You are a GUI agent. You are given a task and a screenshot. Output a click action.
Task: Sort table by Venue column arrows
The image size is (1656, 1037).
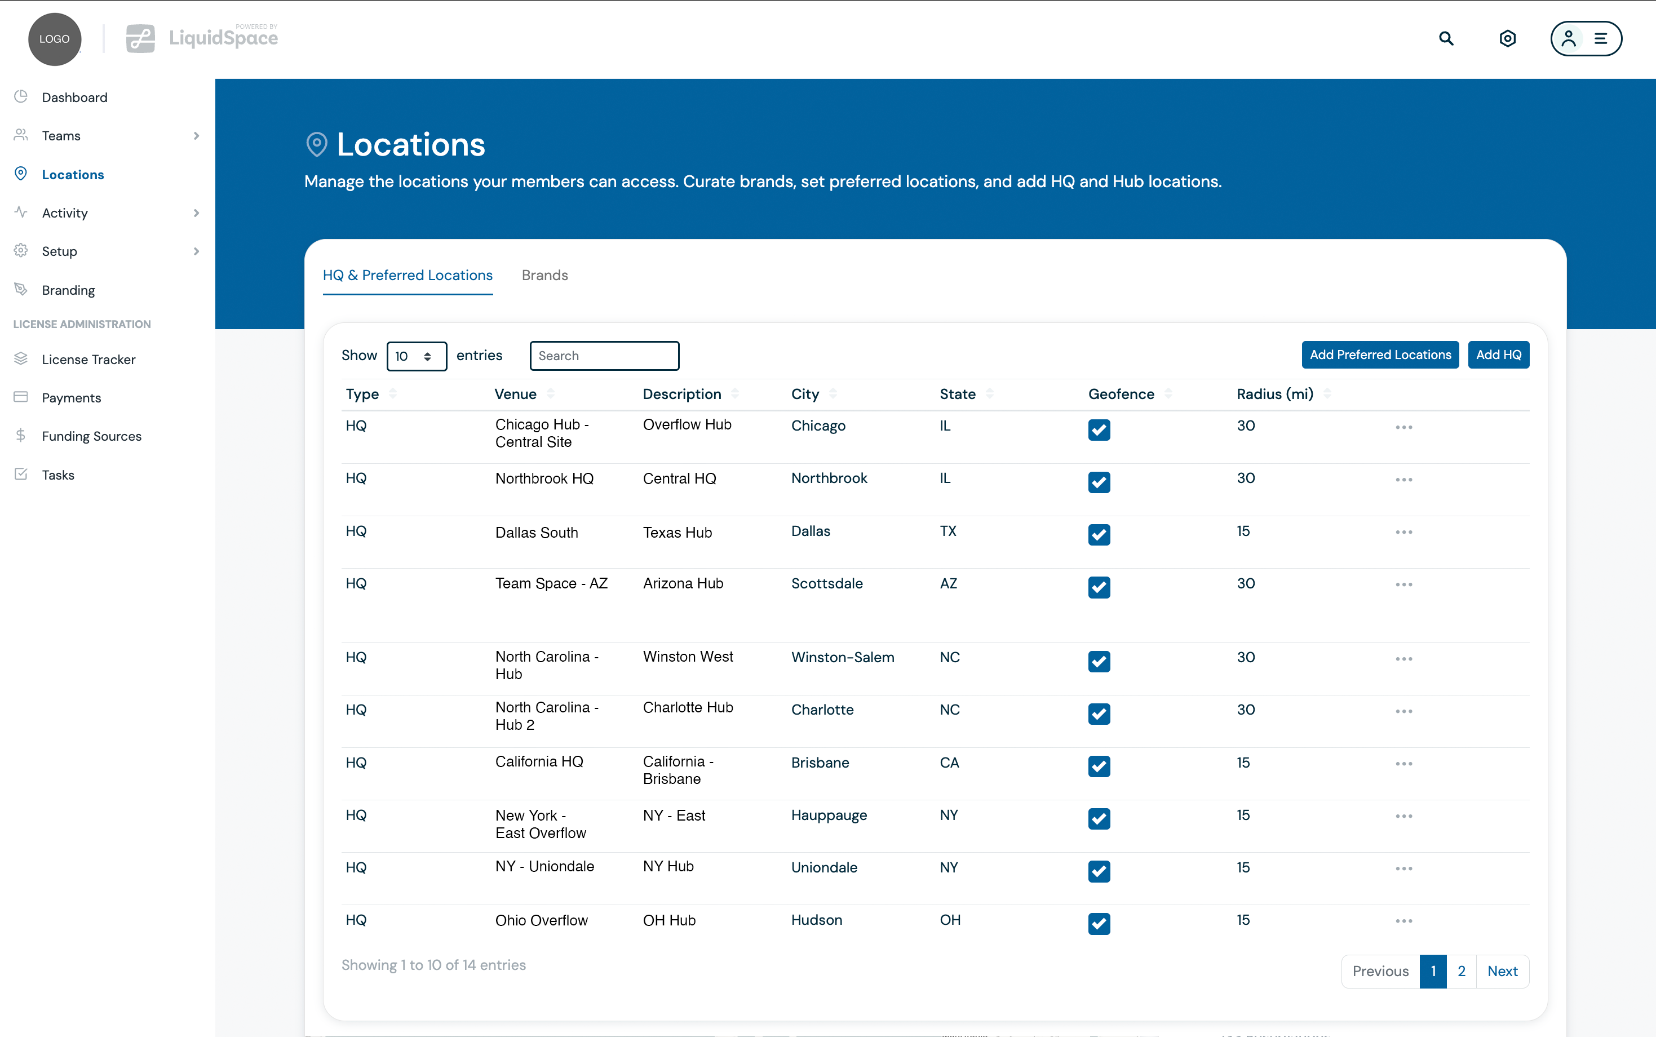click(x=551, y=394)
